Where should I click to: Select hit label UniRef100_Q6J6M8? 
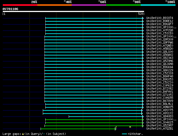coord(160,64)
